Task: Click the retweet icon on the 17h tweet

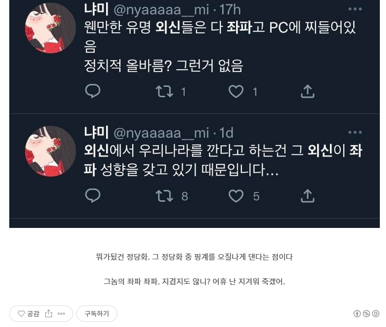Action: [x=164, y=91]
